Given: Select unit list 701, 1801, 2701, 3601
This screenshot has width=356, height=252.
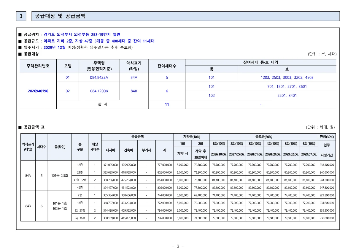Looking at the screenshot, I should point(287,87).
